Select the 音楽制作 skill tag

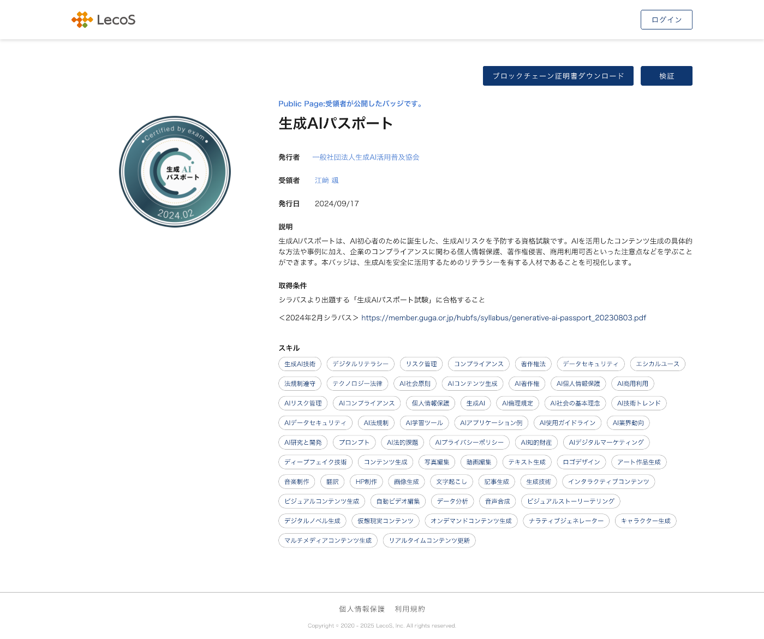click(297, 482)
